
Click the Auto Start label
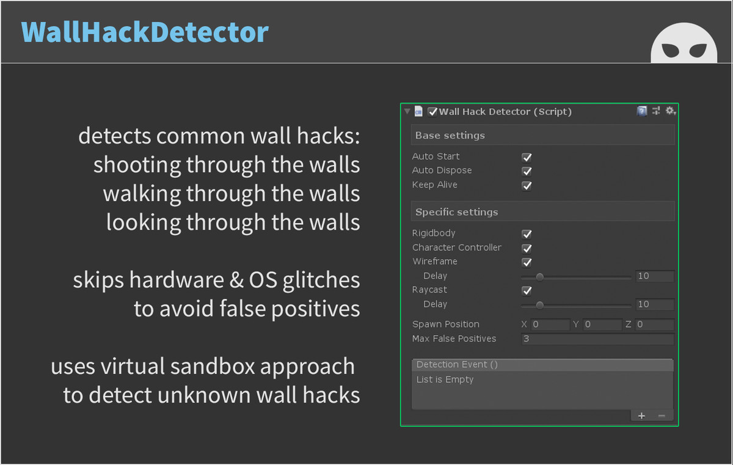pos(436,156)
